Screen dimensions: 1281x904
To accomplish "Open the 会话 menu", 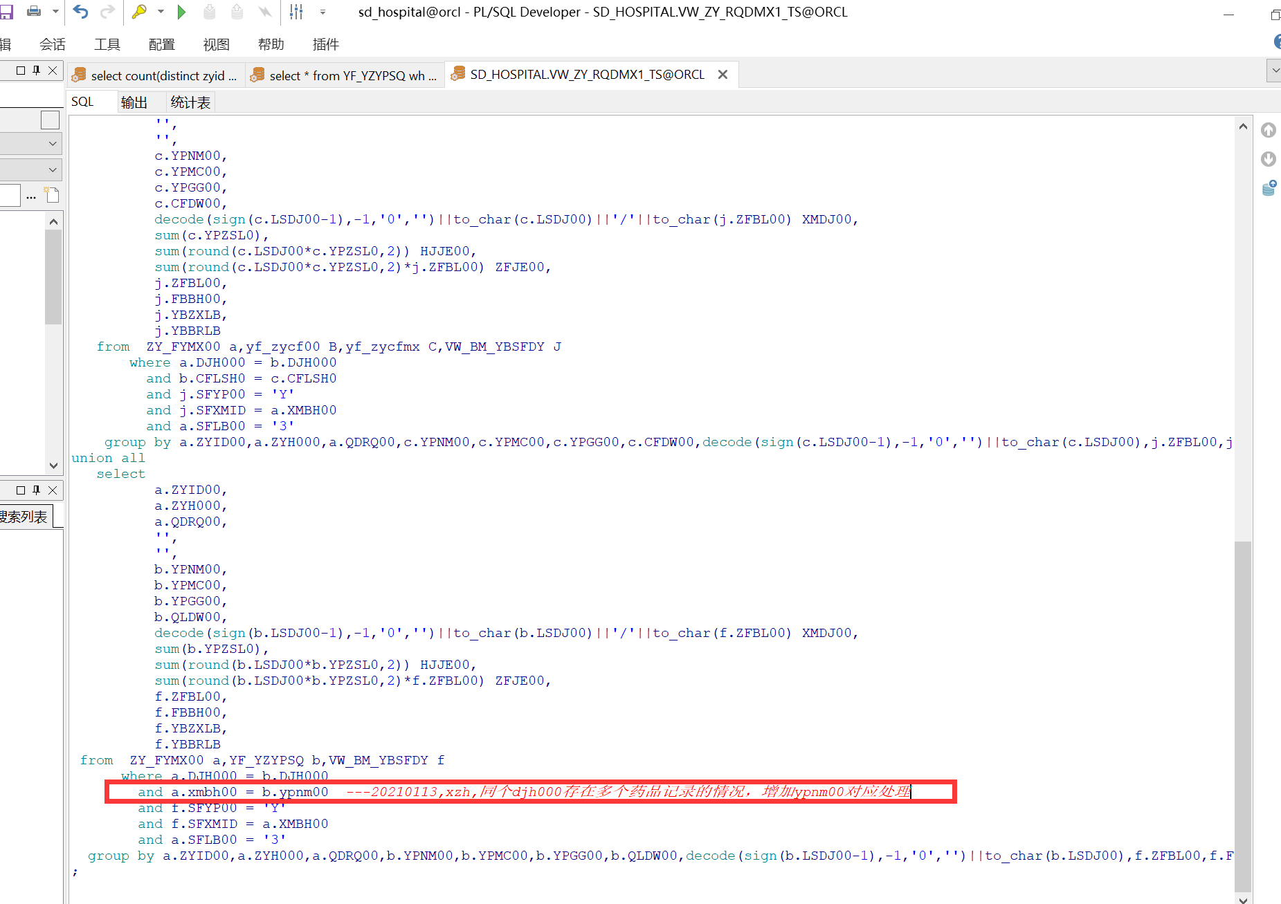I will tap(53, 44).
